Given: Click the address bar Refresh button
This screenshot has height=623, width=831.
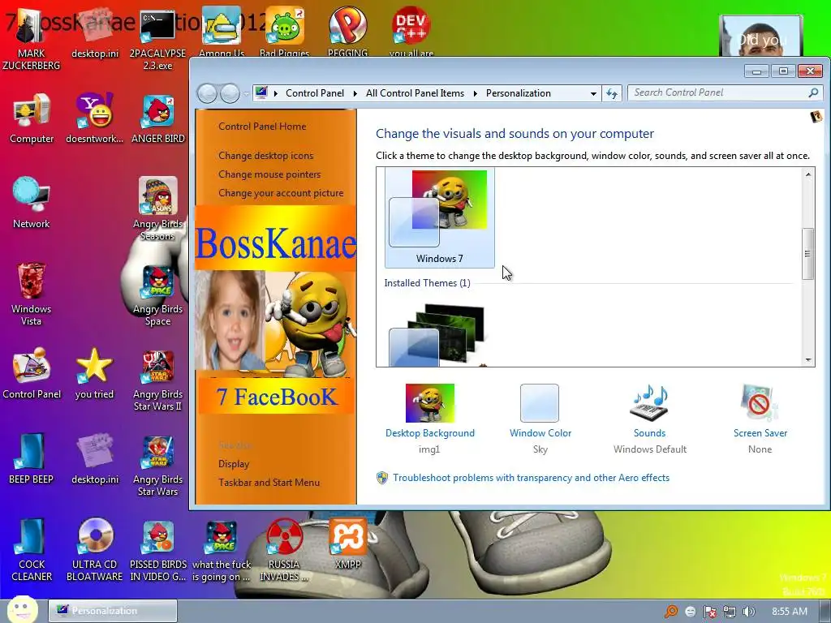Looking at the screenshot, I should point(612,94).
